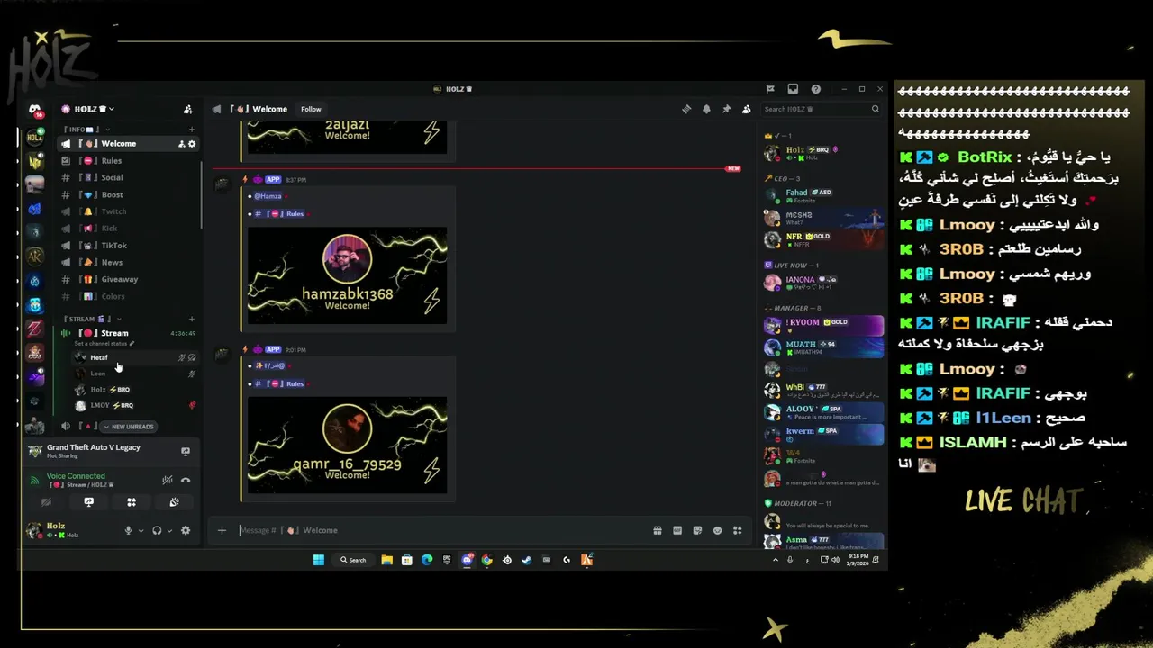
Task: Click Windows Start button on taskbar
Action: coord(318,560)
